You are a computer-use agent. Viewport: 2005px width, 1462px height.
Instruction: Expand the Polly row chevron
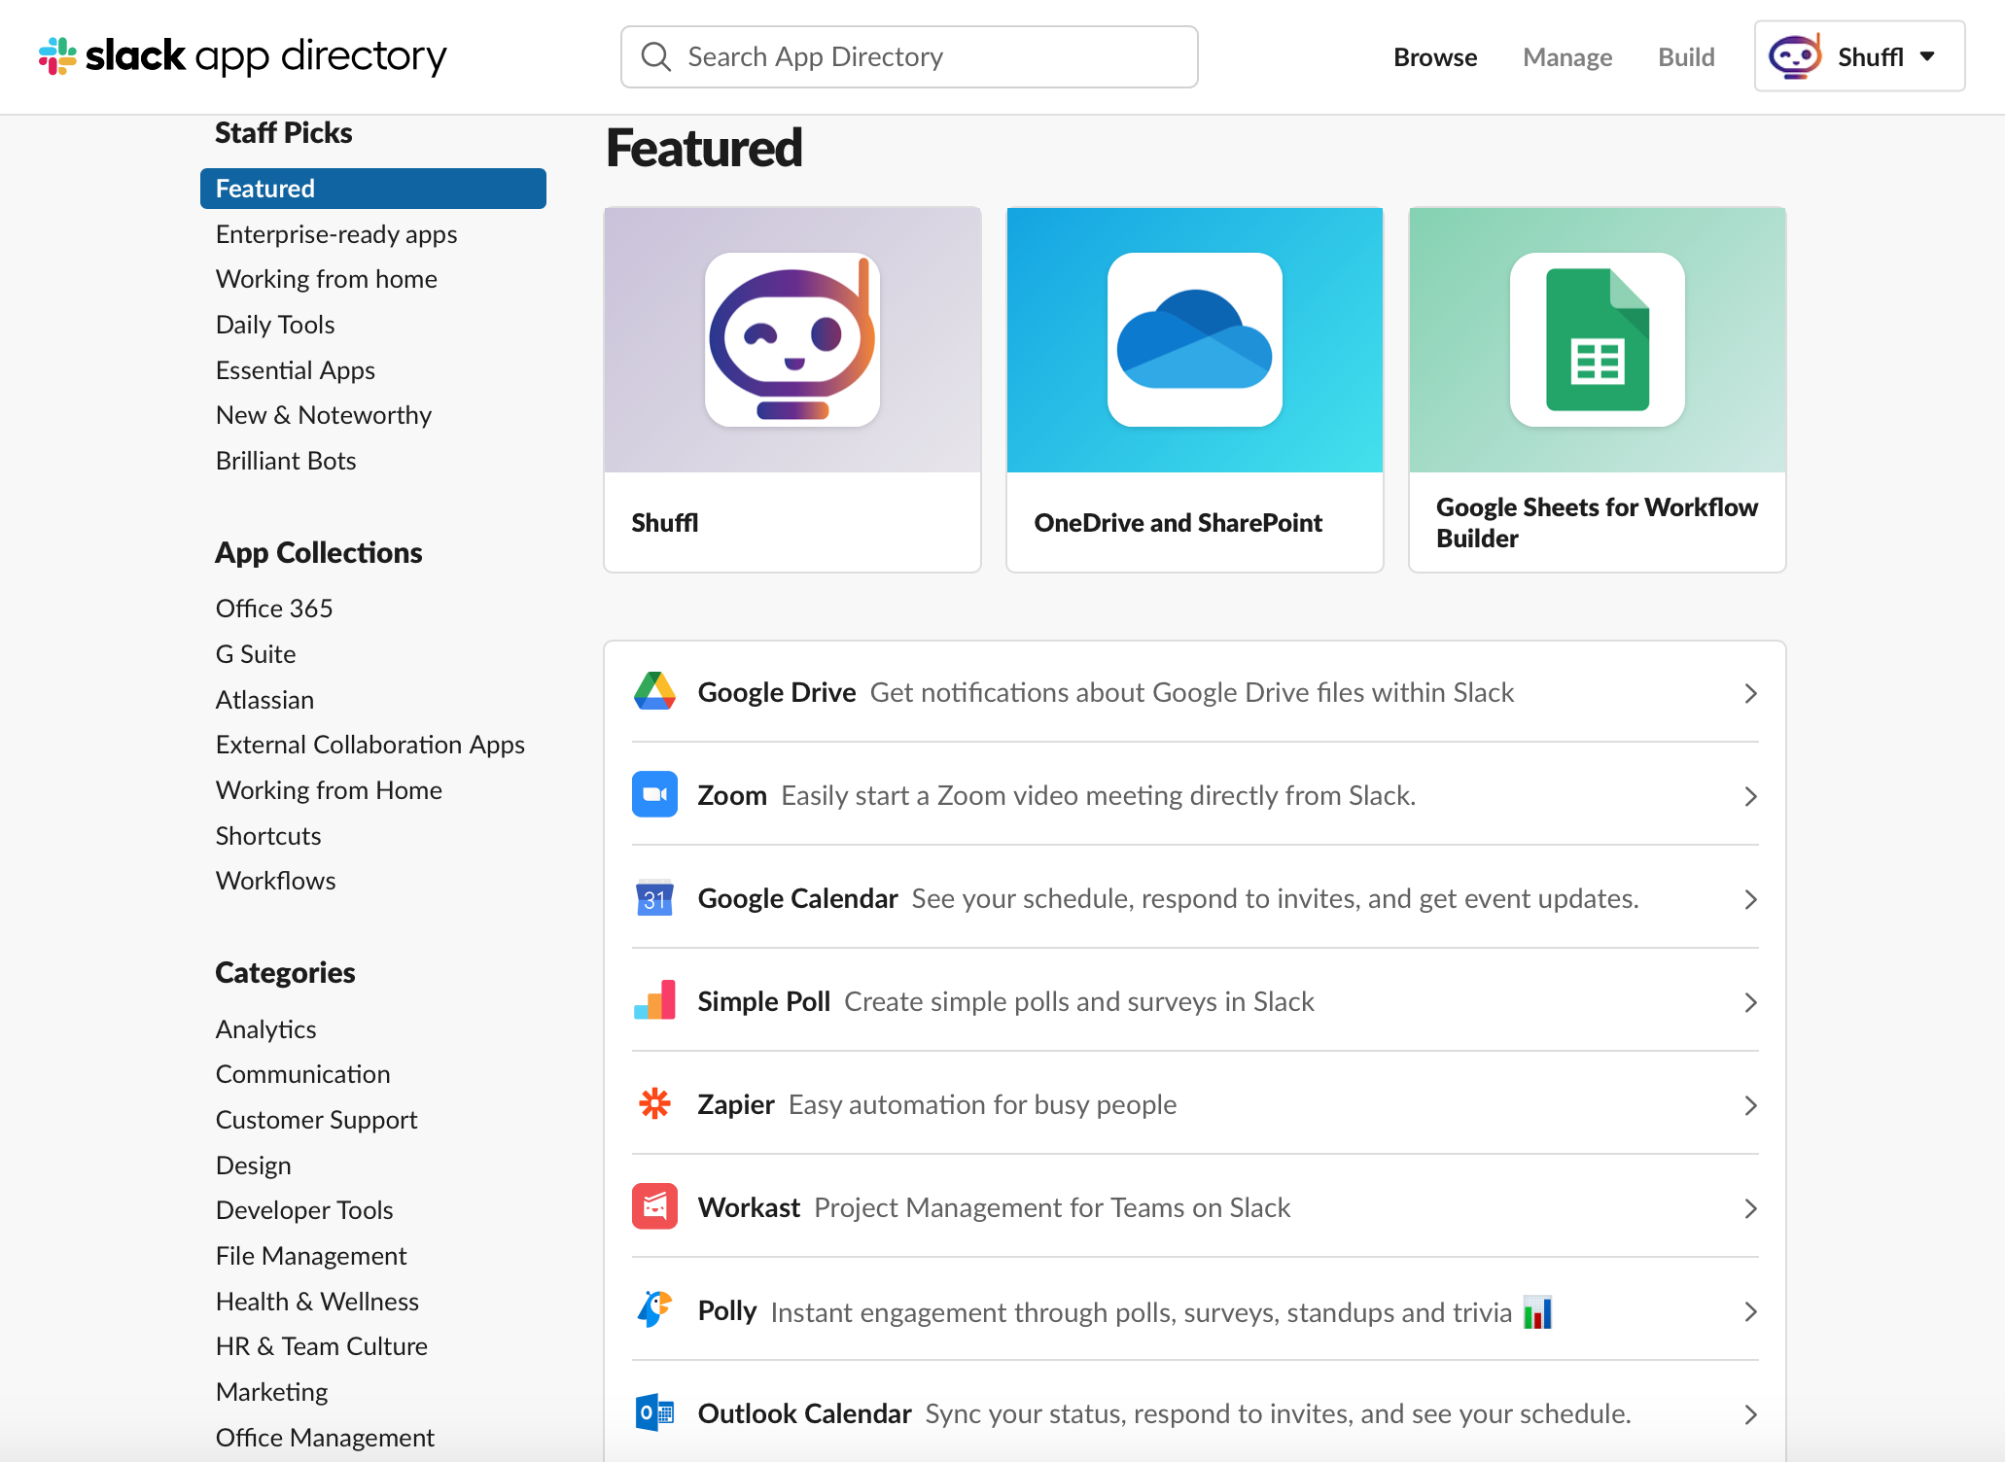[1750, 1311]
